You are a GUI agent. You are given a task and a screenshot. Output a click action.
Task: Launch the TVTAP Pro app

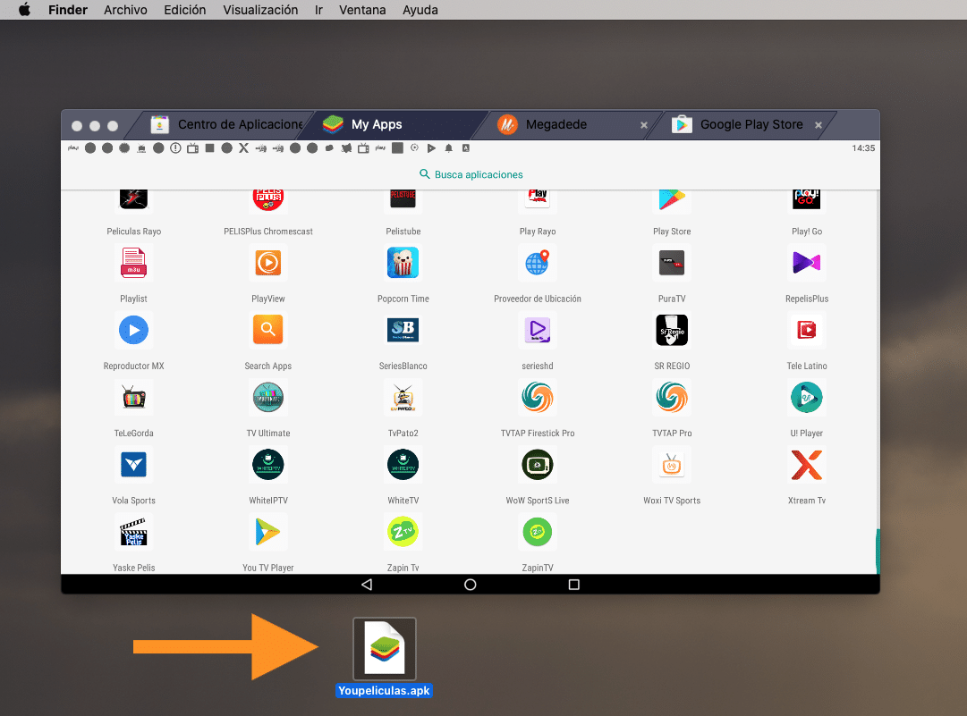[x=672, y=398]
